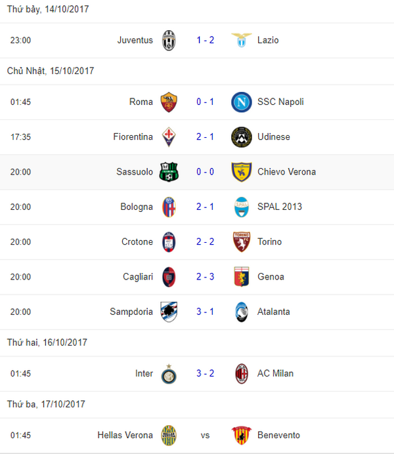Click the vs link for Hellas Verona match

click(205, 435)
